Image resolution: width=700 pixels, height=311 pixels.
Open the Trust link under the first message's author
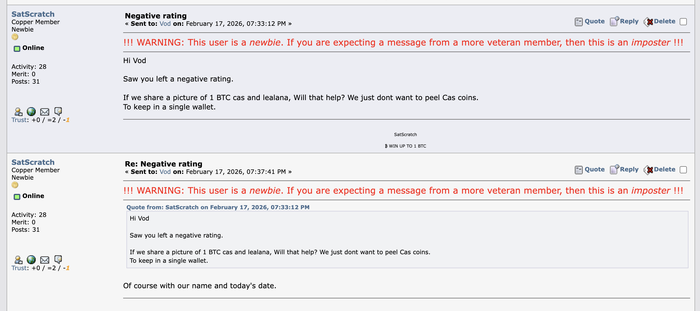pyautogui.click(x=19, y=120)
